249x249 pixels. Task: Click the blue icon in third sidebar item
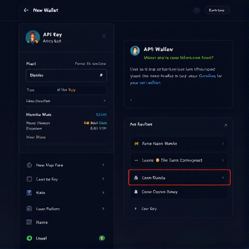pos(29,193)
